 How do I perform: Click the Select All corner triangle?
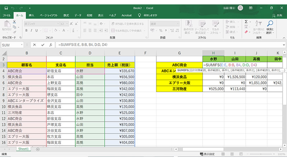point(4,53)
